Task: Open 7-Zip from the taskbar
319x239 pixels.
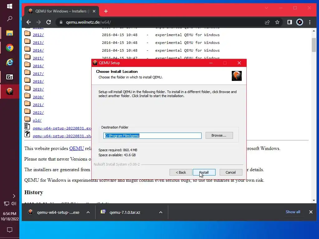Action: pos(10,77)
